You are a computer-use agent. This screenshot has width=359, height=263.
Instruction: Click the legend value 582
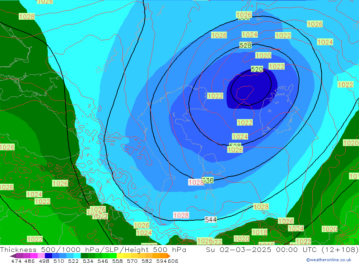(146, 261)
